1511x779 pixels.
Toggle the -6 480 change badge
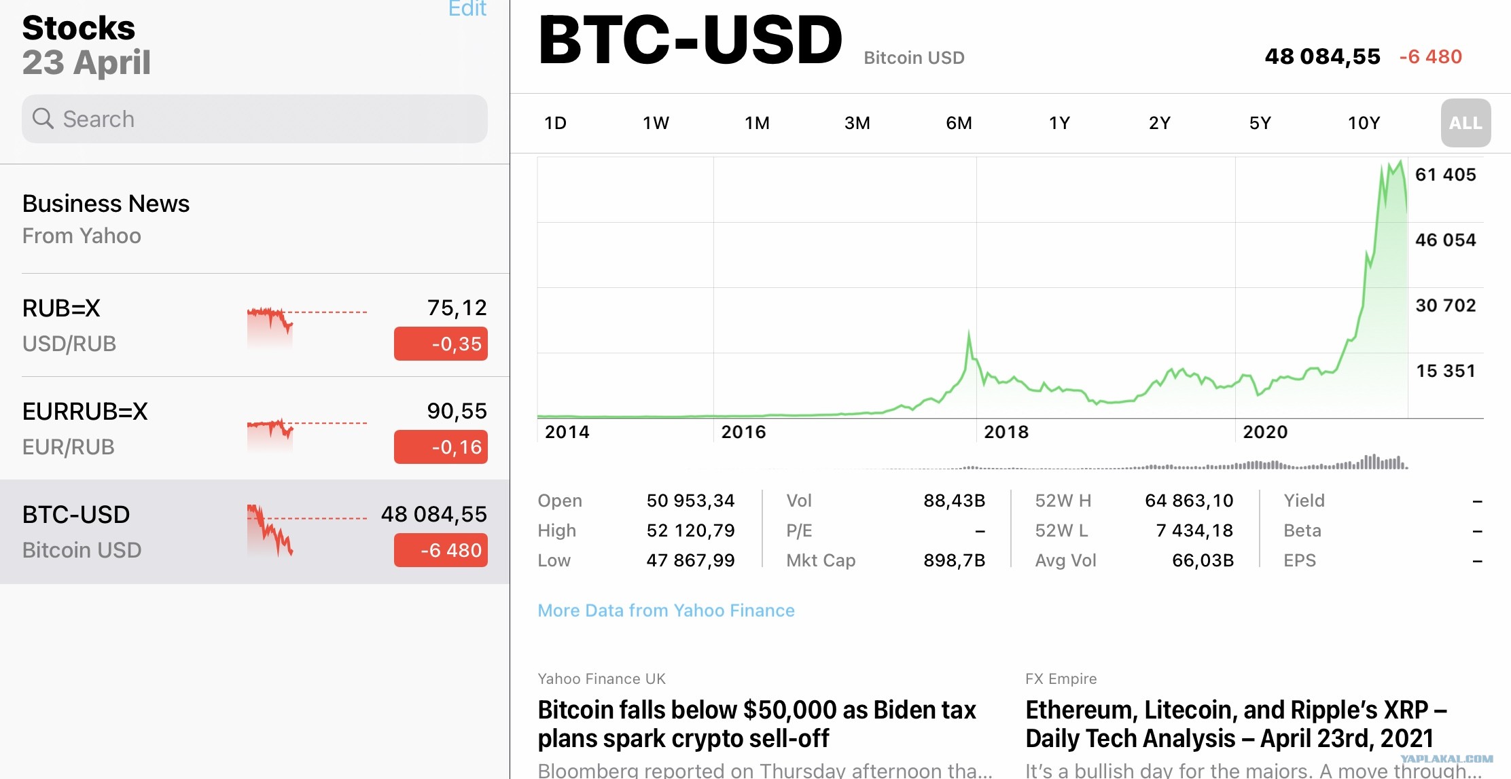441,550
